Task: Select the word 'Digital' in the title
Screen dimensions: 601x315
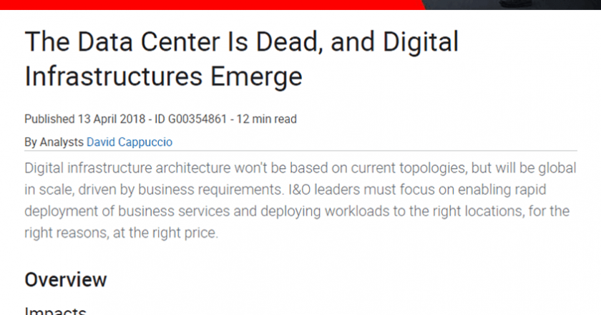Action: [421, 42]
